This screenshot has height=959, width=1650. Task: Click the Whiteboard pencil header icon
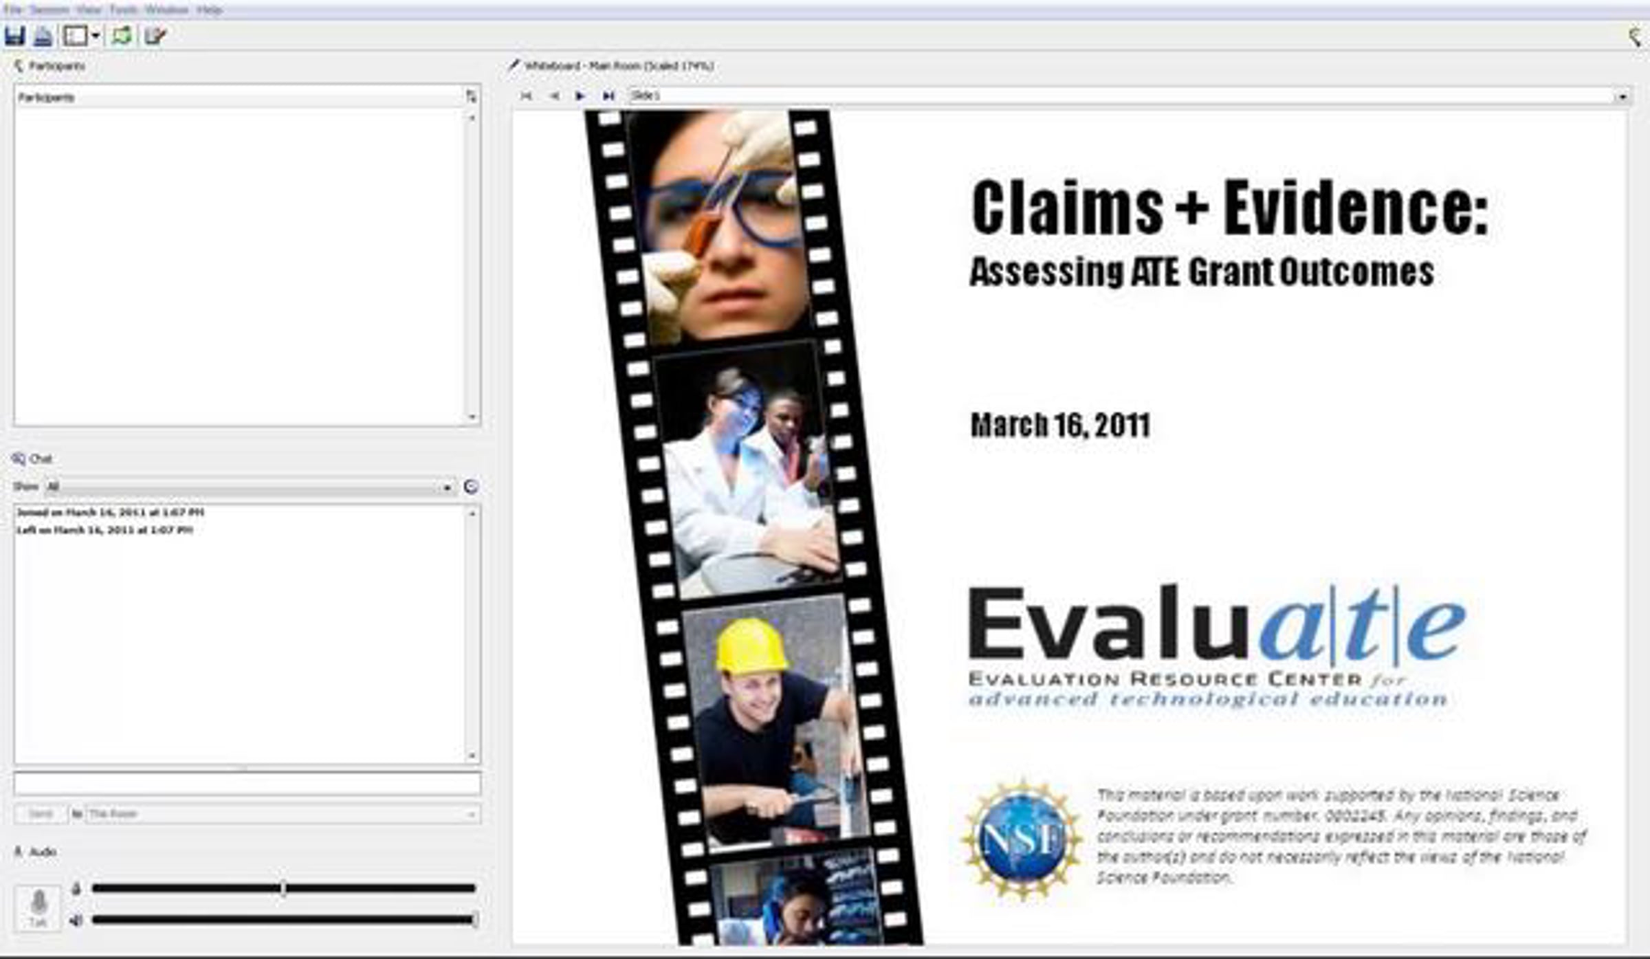[x=514, y=65]
